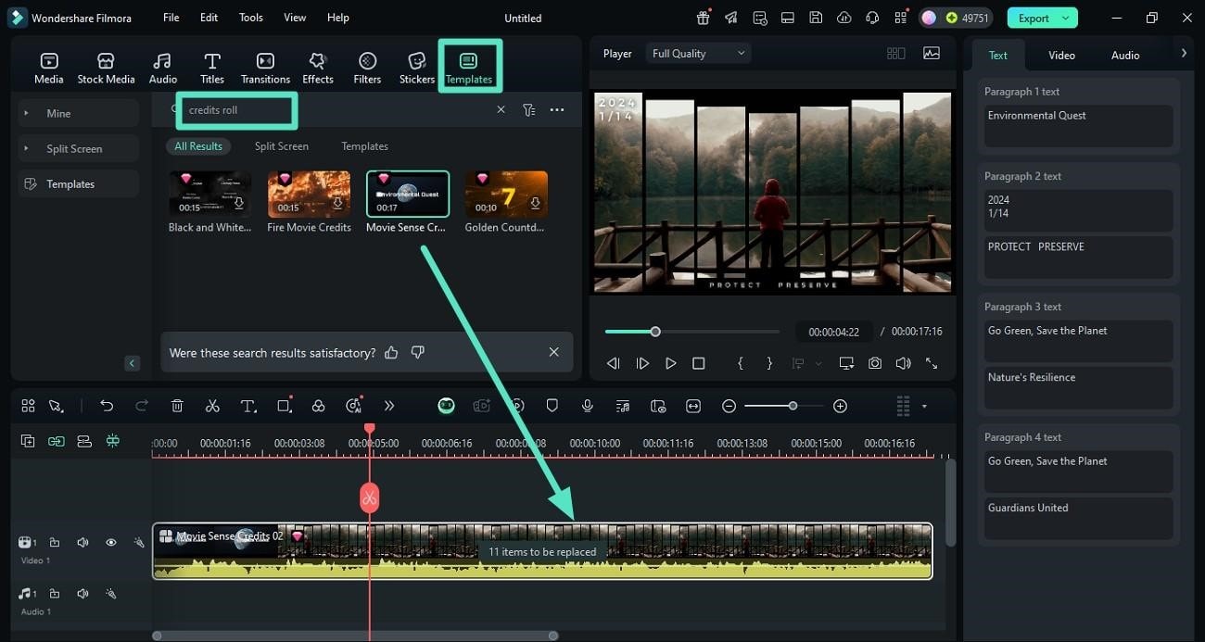Screen dimensions: 1205x642
Task: Add a marker with the shield icon
Action: point(552,406)
